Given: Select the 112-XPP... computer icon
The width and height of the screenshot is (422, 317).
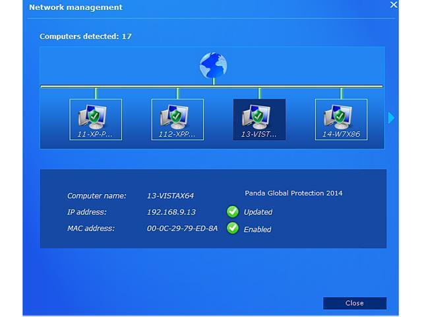Looking at the screenshot, I should click(x=177, y=120).
